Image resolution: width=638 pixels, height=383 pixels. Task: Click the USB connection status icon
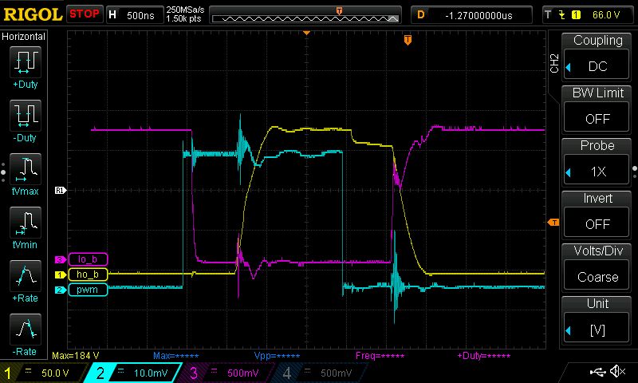pos(597,371)
